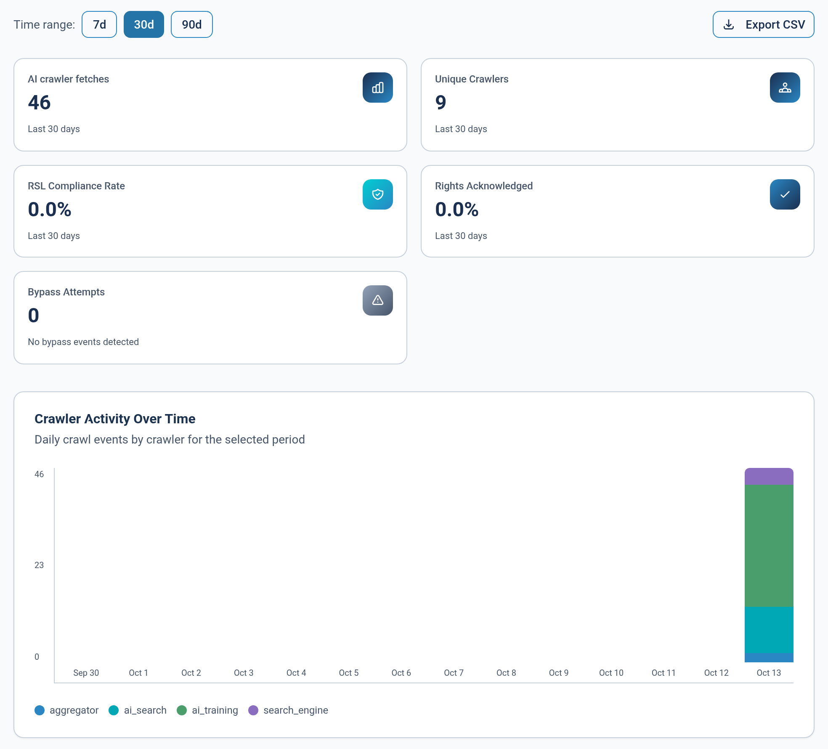Toggle the search_engine legend purple dot
The height and width of the screenshot is (749, 828).
click(253, 710)
